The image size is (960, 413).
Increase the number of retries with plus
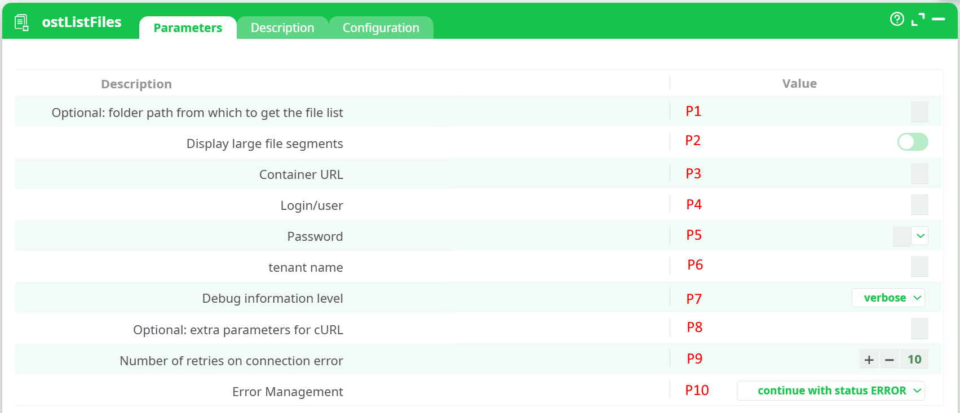(869, 360)
